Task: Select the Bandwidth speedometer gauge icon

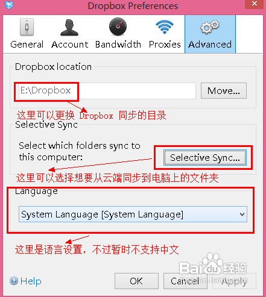Action: pyautogui.click(x=118, y=27)
